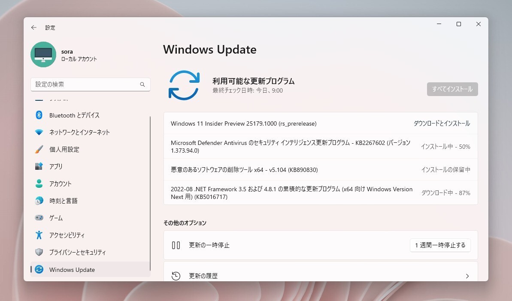Open Bluetooth とデバイス settings
This screenshot has height=301, width=512.
[x=91, y=115]
